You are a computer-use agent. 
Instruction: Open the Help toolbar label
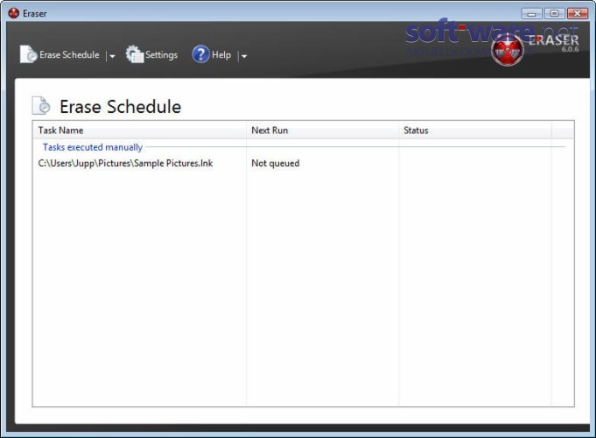point(221,55)
